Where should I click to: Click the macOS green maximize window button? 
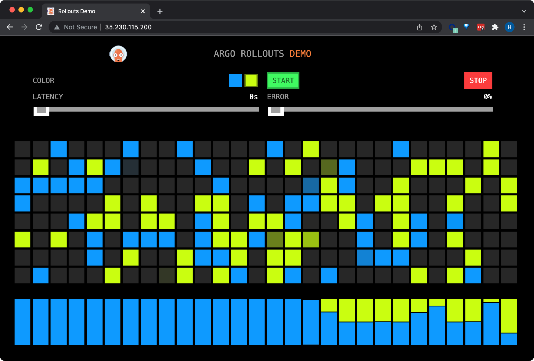pos(30,10)
